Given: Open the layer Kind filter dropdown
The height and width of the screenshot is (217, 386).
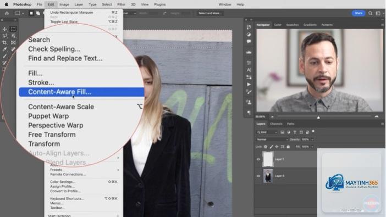Looking at the screenshot, I should tap(267, 132).
